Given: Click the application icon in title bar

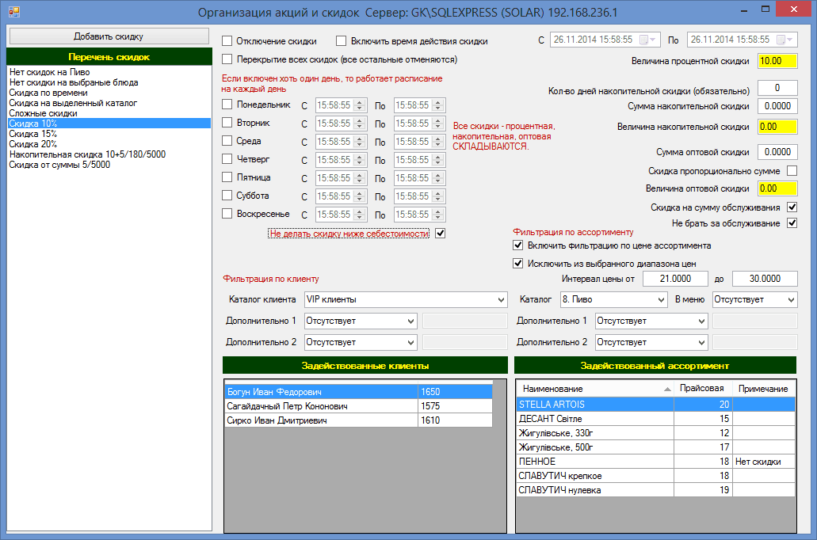Looking at the screenshot, I should tap(14, 11).
